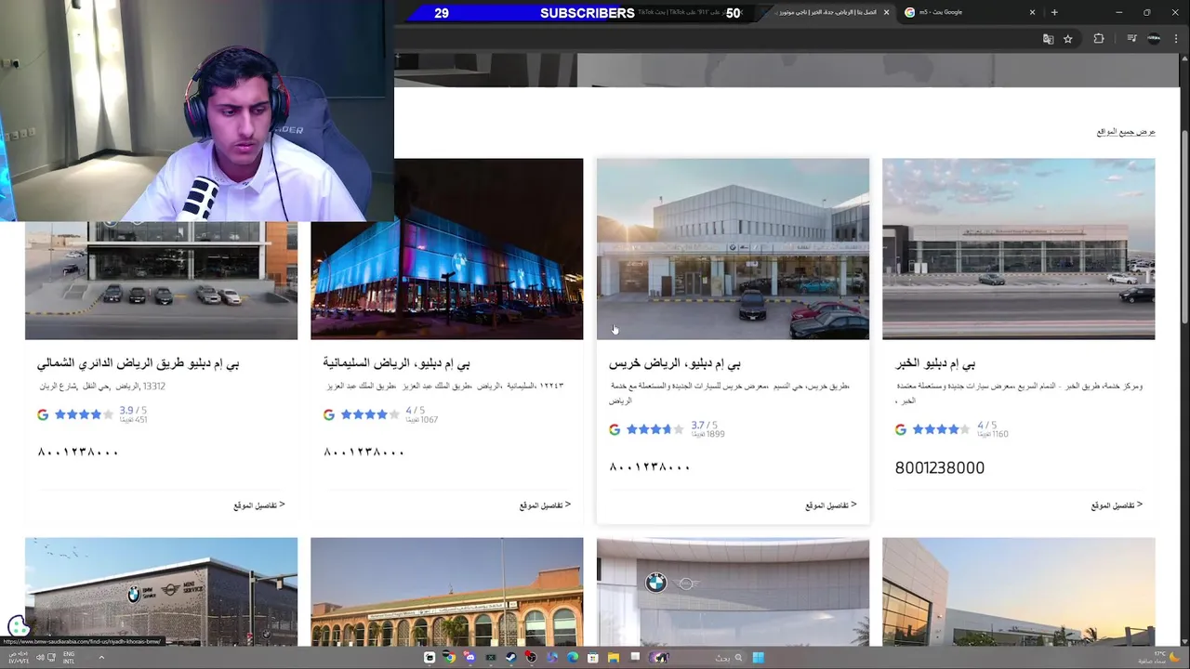Open location details link for Riyadh Khurais
The height and width of the screenshot is (669, 1190).
pyautogui.click(x=831, y=505)
